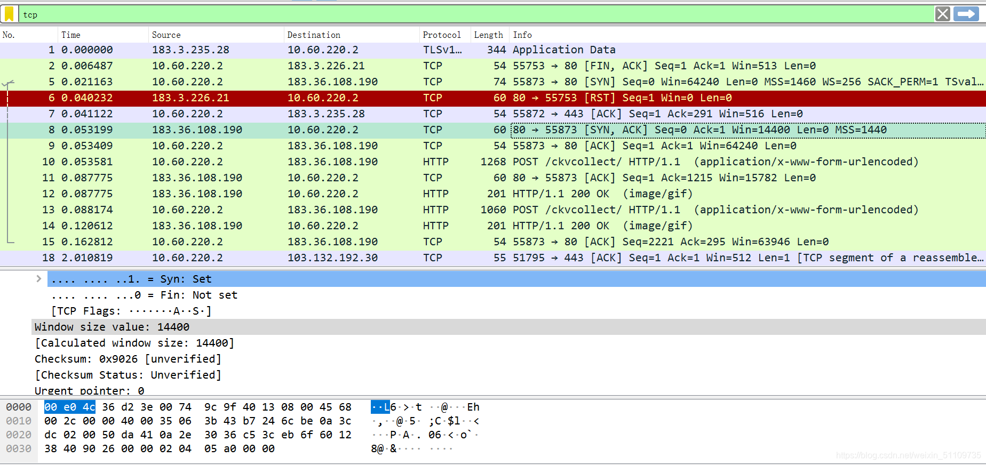The width and height of the screenshot is (986, 465).
Task: Select packet 18 to 103.132.192.30
Action: [493, 258]
